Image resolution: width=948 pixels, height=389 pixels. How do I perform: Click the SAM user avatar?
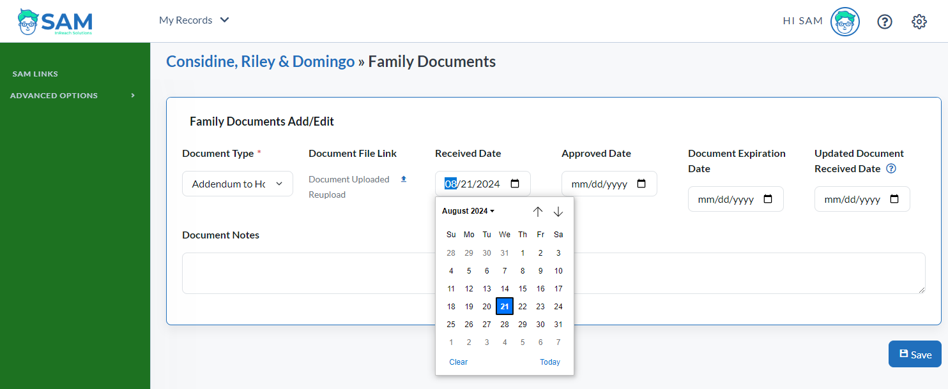[845, 22]
